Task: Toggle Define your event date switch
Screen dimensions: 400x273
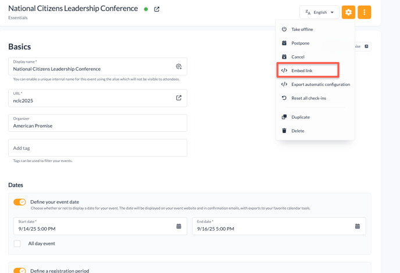Action: 20,202
